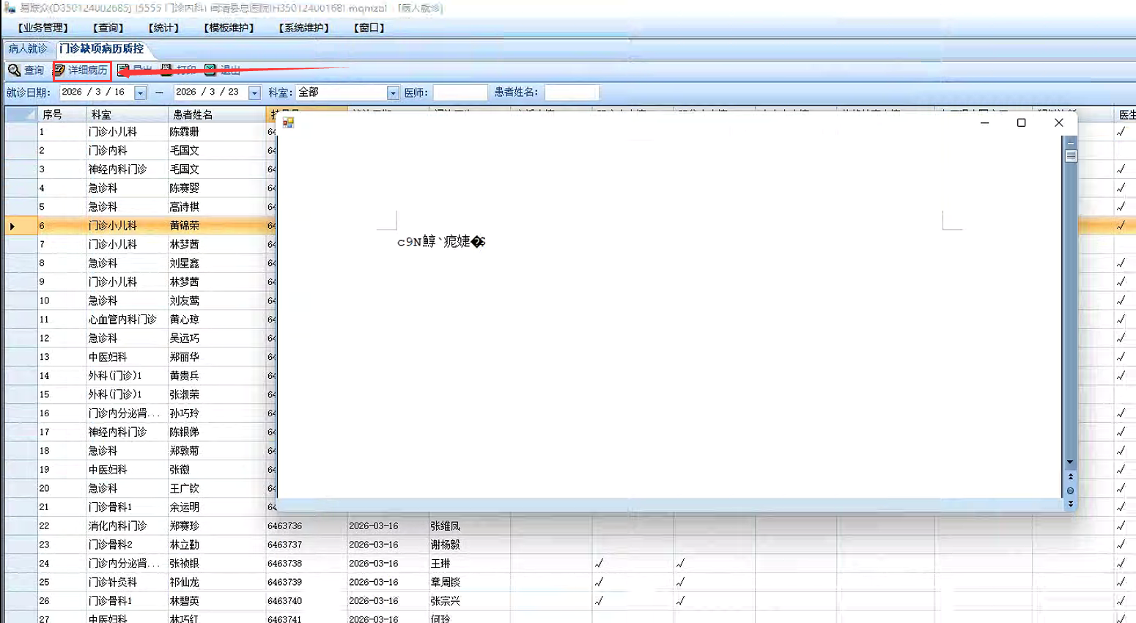Image resolution: width=1136 pixels, height=623 pixels.
Task: Select patient 王广钦 in row 20
Action: [x=184, y=489]
